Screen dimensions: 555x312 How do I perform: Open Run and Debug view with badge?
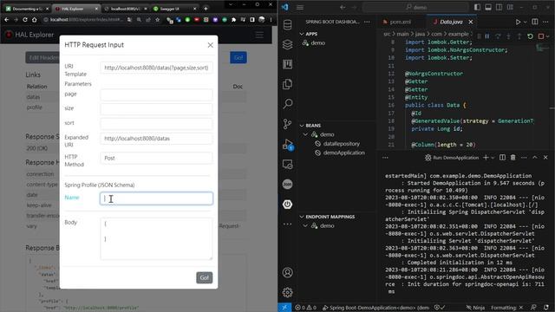click(287, 145)
